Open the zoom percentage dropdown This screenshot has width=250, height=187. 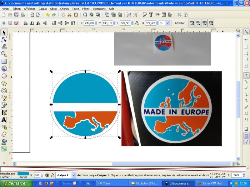(x=246, y=175)
